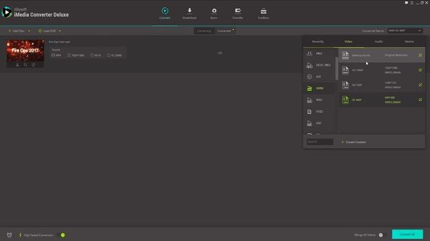Open the Converted tab
The image size is (430, 241).
click(x=224, y=31)
